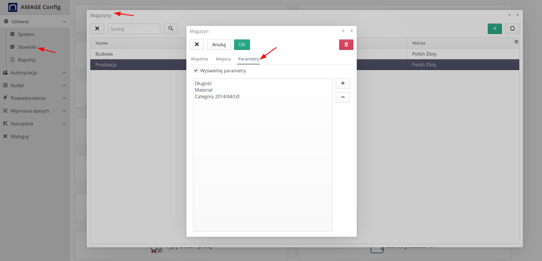Viewport: 542px width, 261px height.
Task: Click the X button left of Anuluj
Action: click(197, 45)
